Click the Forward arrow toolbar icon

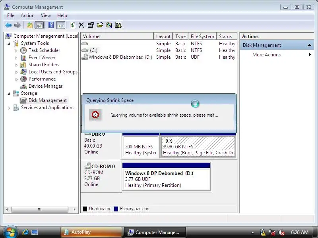(17, 25)
